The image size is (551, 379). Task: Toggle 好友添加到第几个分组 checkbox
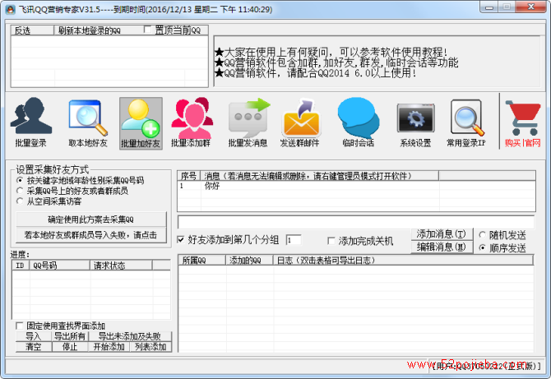click(x=181, y=240)
